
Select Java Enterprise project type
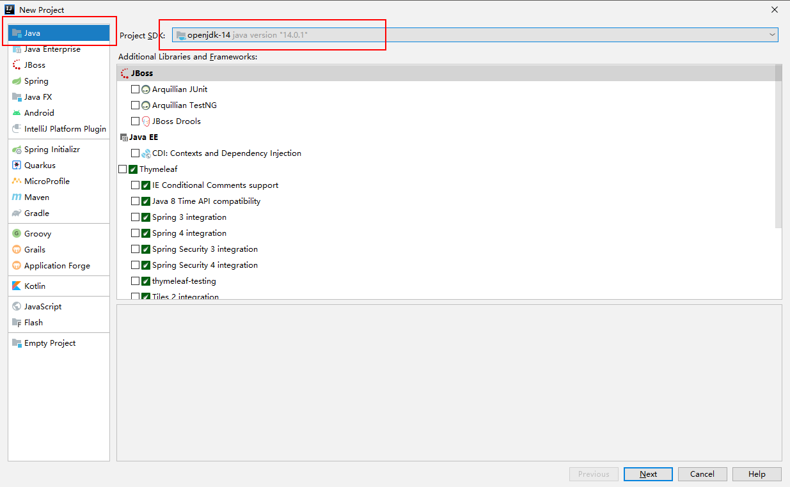click(x=52, y=49)
